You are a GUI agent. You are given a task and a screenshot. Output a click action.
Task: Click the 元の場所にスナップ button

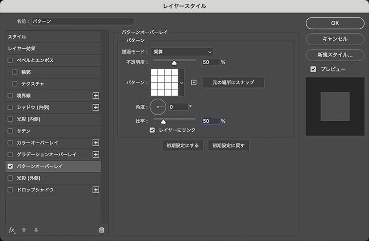point(233,82)
